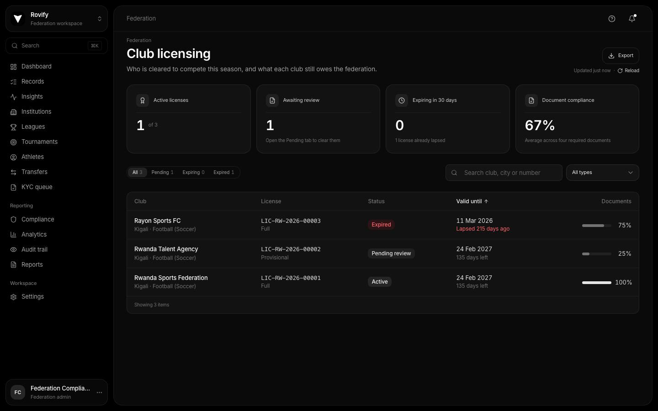Screen dimensions: 658x411
Task: Click the Pending review status badge
Action: (391, 253)
